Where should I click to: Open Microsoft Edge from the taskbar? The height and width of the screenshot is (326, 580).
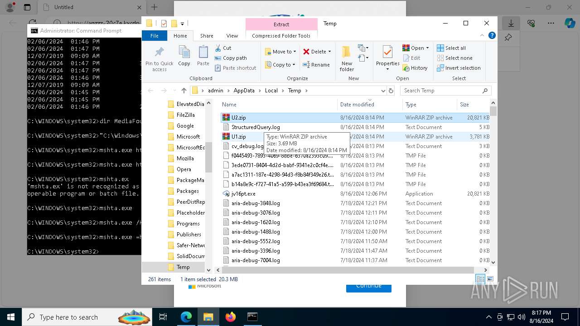click(186, 317)
